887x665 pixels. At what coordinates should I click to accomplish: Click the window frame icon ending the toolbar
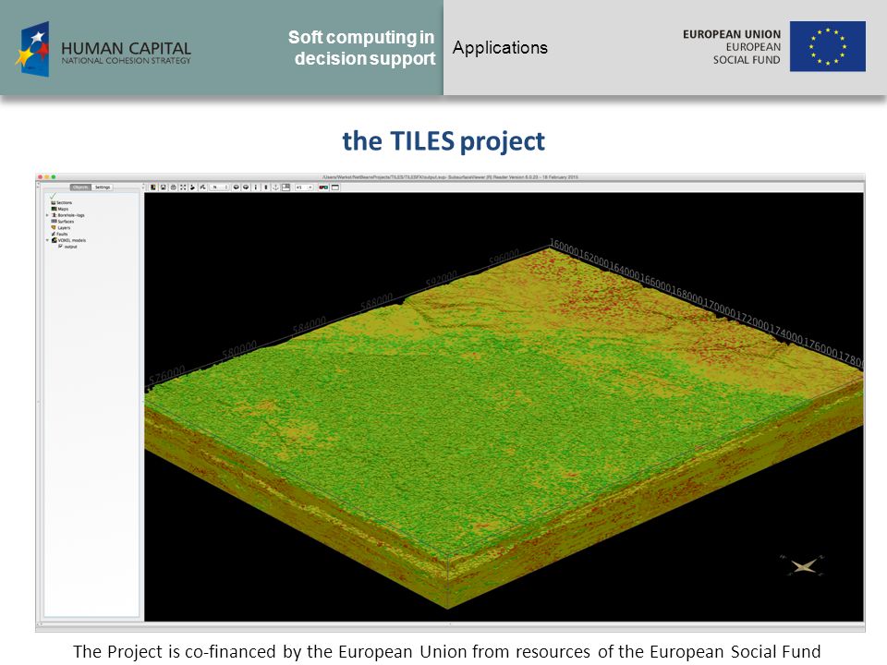tap(334, 187)
